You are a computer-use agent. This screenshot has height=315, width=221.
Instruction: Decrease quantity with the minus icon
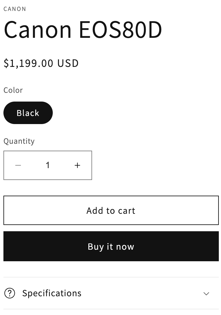pos(18,165)
